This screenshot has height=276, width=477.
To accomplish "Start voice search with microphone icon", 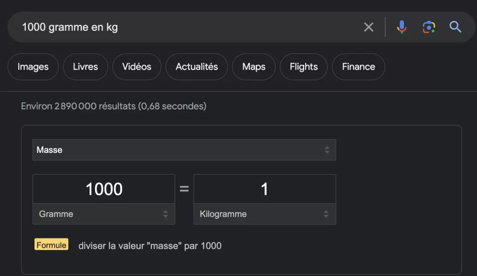I will (x=402, y=27).
